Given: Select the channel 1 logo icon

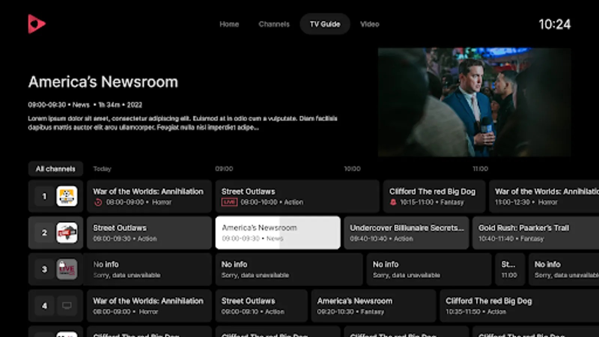Looking at the screenshot, I should click(67, 196).
